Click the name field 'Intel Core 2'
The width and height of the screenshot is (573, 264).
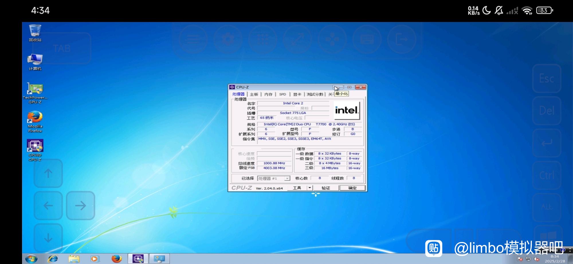click(x=293, y=103)
